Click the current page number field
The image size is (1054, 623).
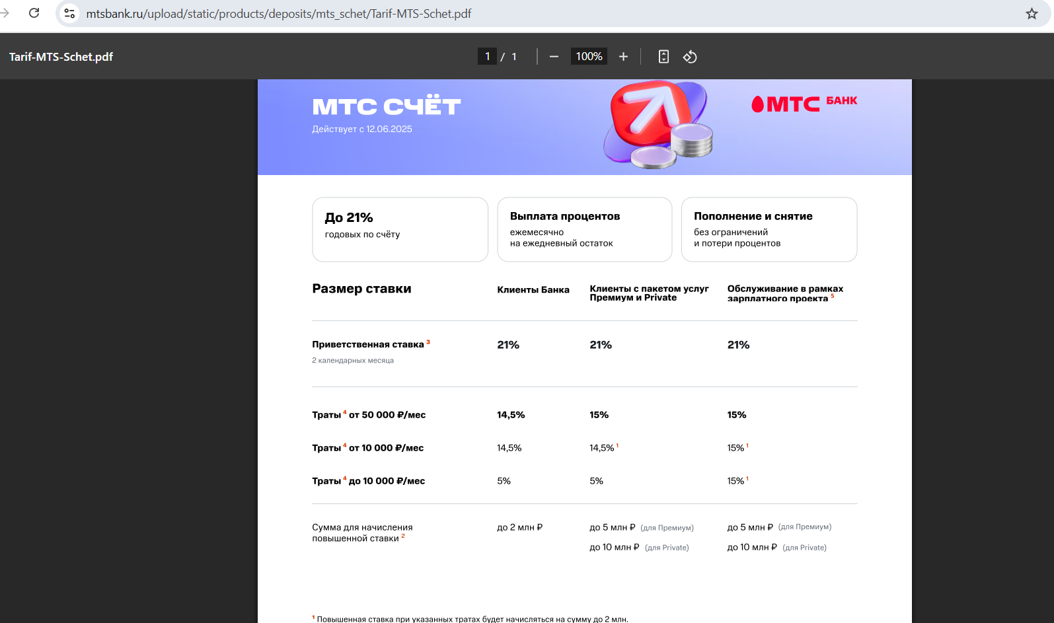click(487, 57)
